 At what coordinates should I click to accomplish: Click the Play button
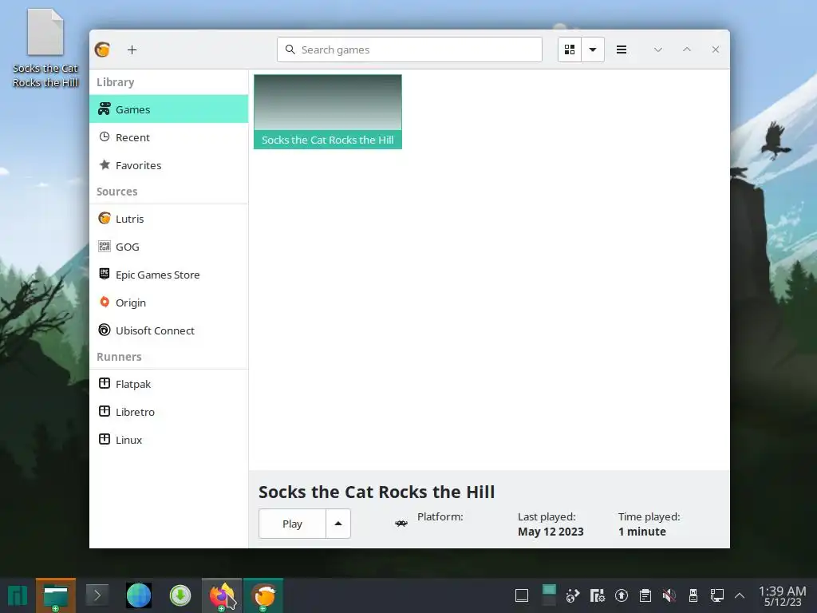click(292, 524)
